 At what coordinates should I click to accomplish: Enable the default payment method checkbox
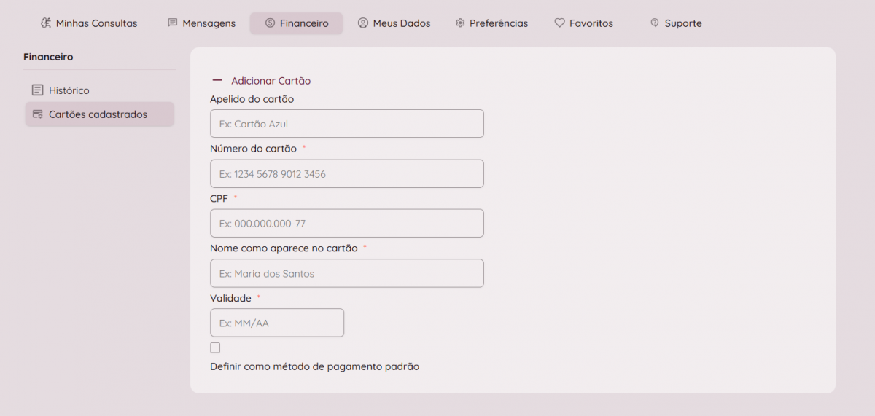pyautogui.click(x=215, y=348)
